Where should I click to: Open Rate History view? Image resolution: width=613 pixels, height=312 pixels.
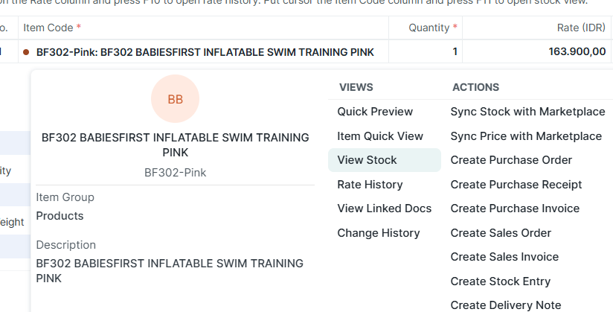pyautogui.click(x=370, y=185)
